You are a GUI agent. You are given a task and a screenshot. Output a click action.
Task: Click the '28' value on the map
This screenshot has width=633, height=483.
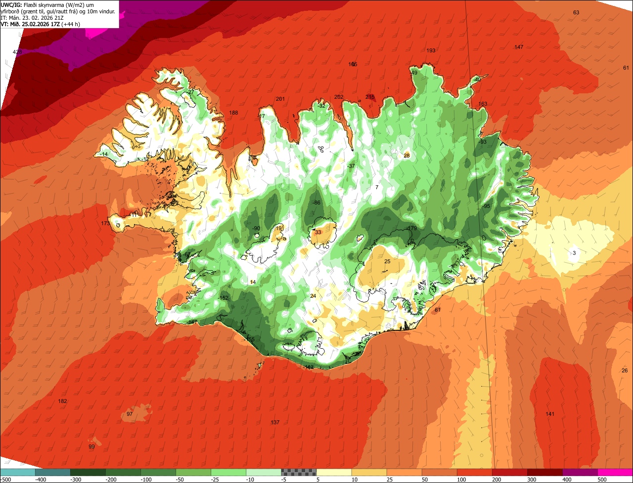pyautogui.click(x=407, y=156)
